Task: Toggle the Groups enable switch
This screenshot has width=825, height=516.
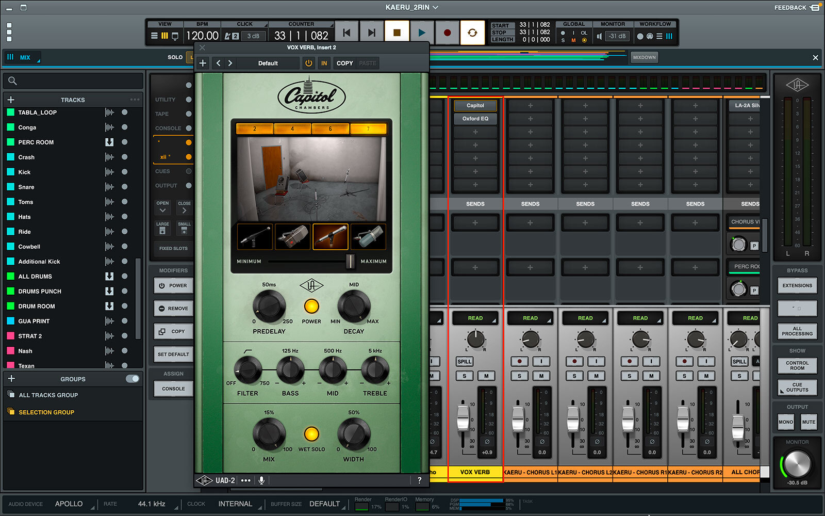Action: tap(133, 379)
